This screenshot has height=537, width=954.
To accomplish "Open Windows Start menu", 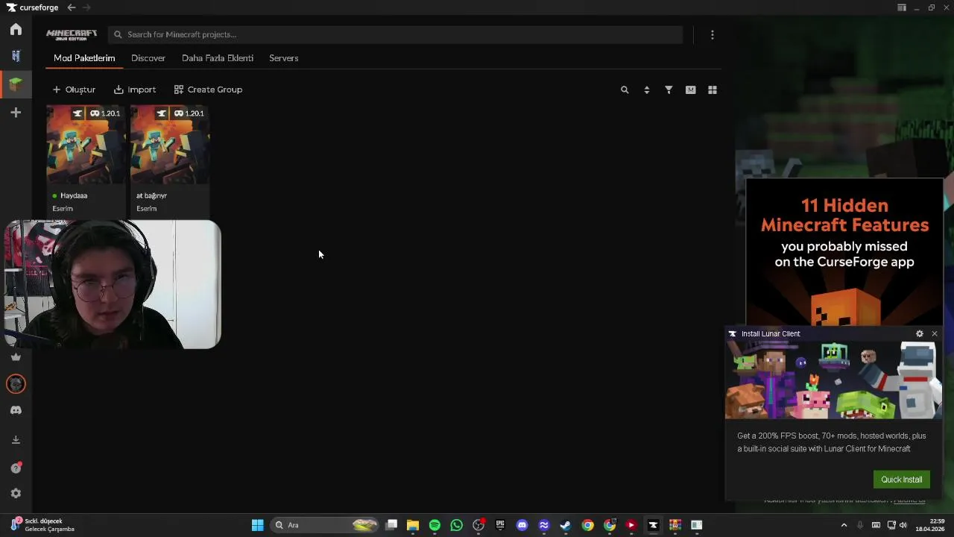I will tap(257, 525).
